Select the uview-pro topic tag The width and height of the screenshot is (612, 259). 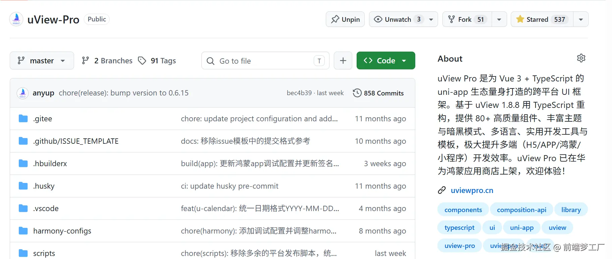tap(460, 246)
